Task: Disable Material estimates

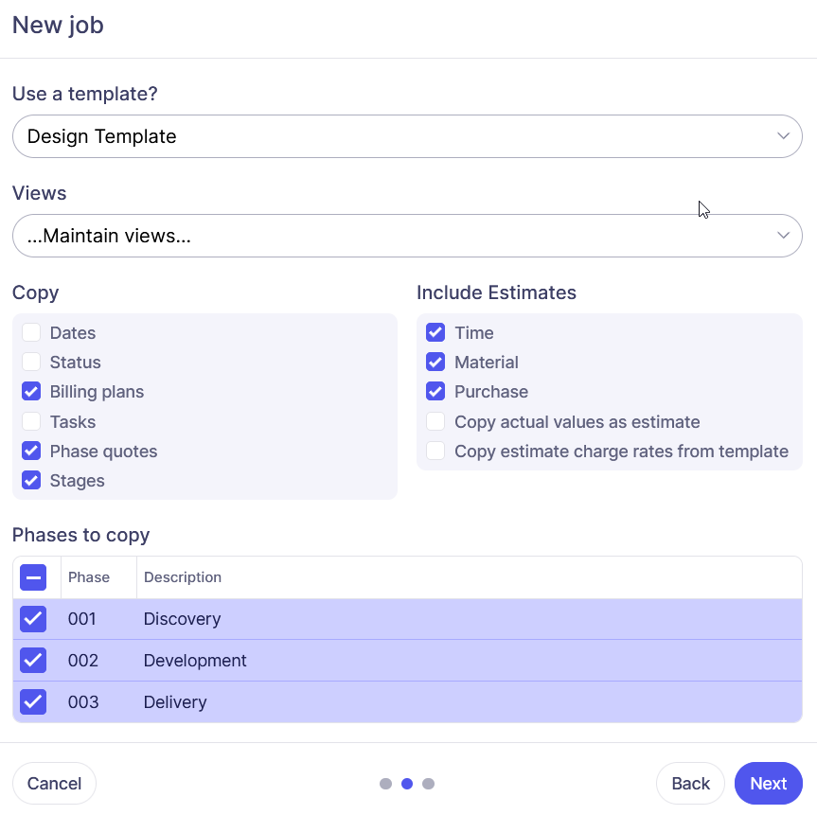Action: pos(435,363)
